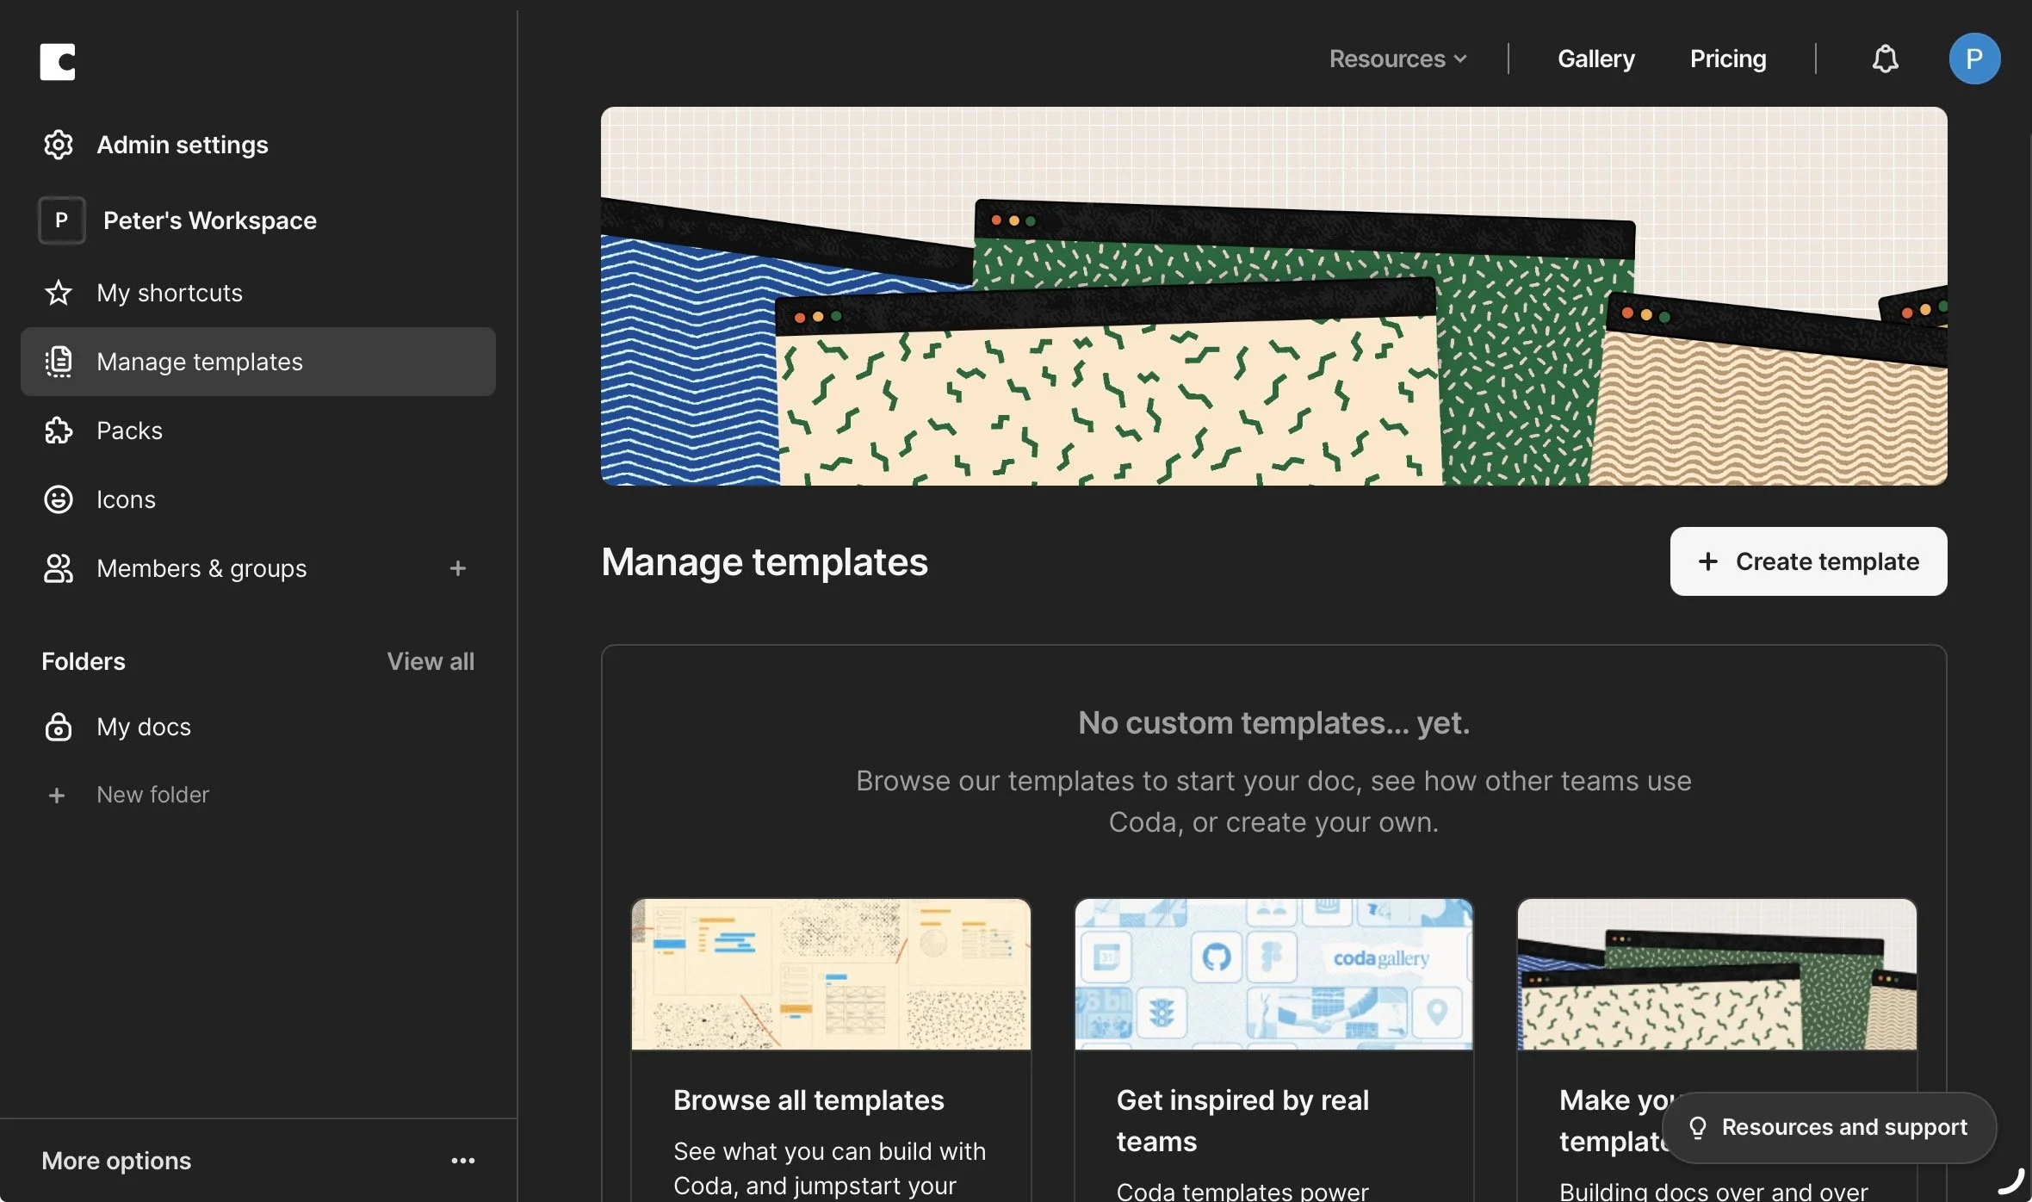Viewport: 2032px width, 1202px height.
Task: Go to Gallery in top navigation
Action: pos(1595,59)
